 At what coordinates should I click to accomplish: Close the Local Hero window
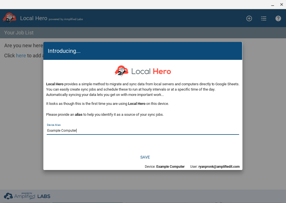pyautogui.click(x=282, y=4)
